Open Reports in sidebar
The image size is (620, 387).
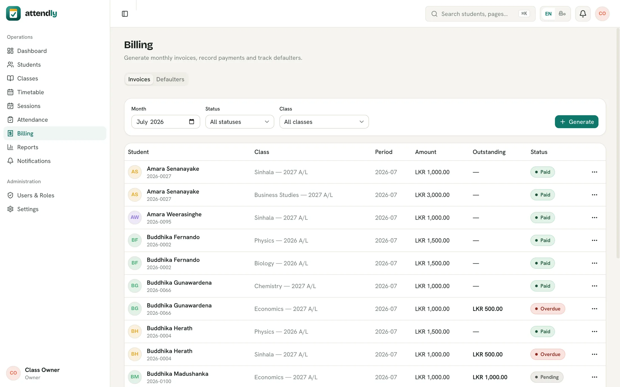coord(55,147)
